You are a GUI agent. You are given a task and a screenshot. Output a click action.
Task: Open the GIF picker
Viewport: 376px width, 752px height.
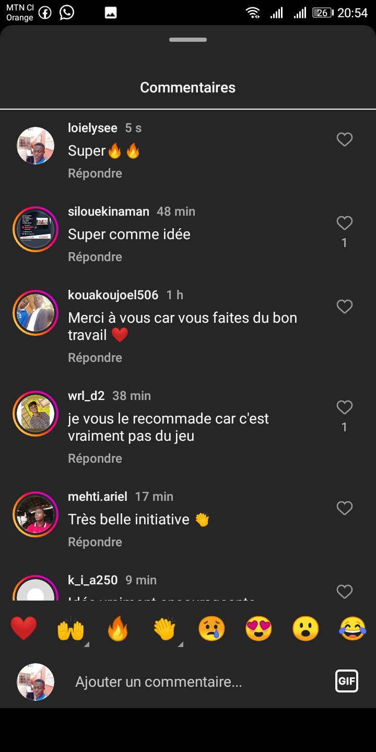coord(347,681)
